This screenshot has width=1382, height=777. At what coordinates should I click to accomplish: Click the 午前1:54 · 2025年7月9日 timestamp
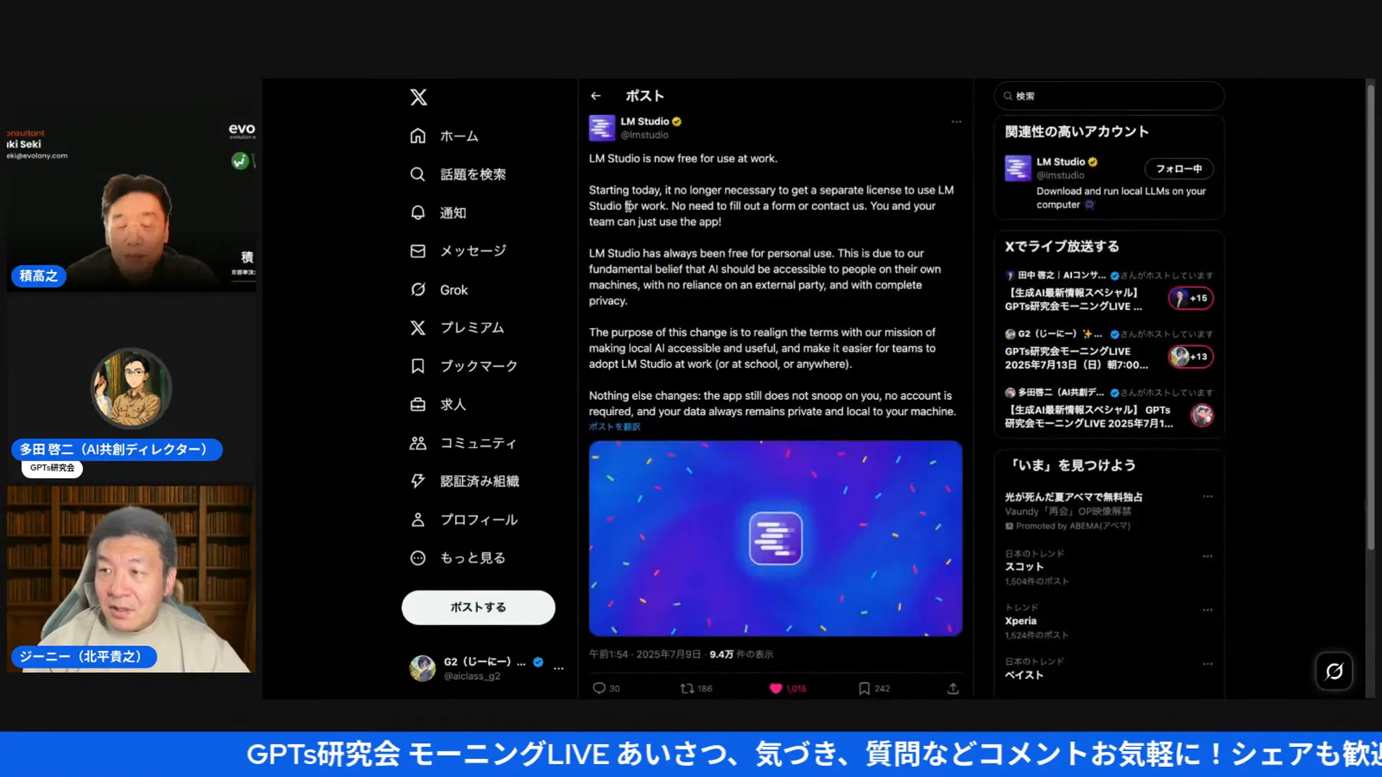(645, 655)
